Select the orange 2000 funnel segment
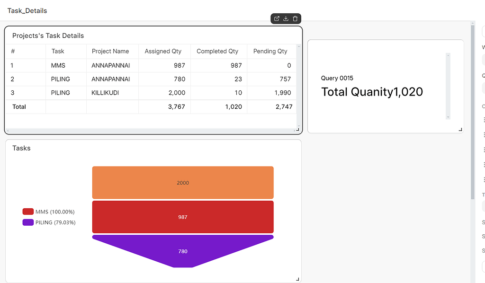The width and height of the screenshot is (485, 283). (x=183, y=182)
